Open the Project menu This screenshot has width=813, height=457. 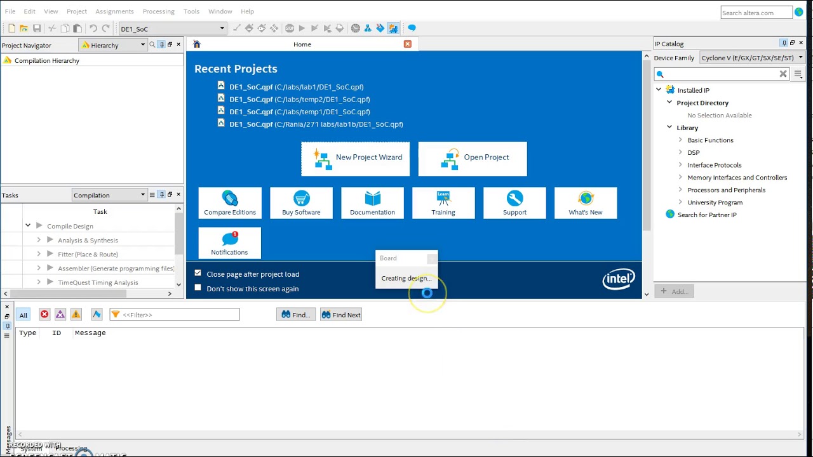pyautogui.click(x=77, y=11)
